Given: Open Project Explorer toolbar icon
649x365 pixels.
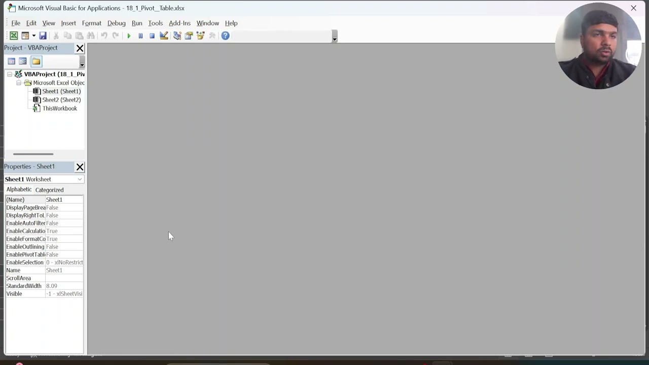Looking at the screenshot, I should pyautogui.click(x=177, y=35).
